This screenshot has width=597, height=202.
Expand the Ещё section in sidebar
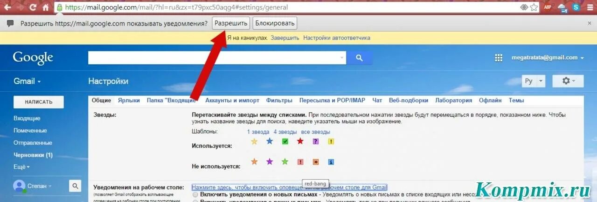21,167
